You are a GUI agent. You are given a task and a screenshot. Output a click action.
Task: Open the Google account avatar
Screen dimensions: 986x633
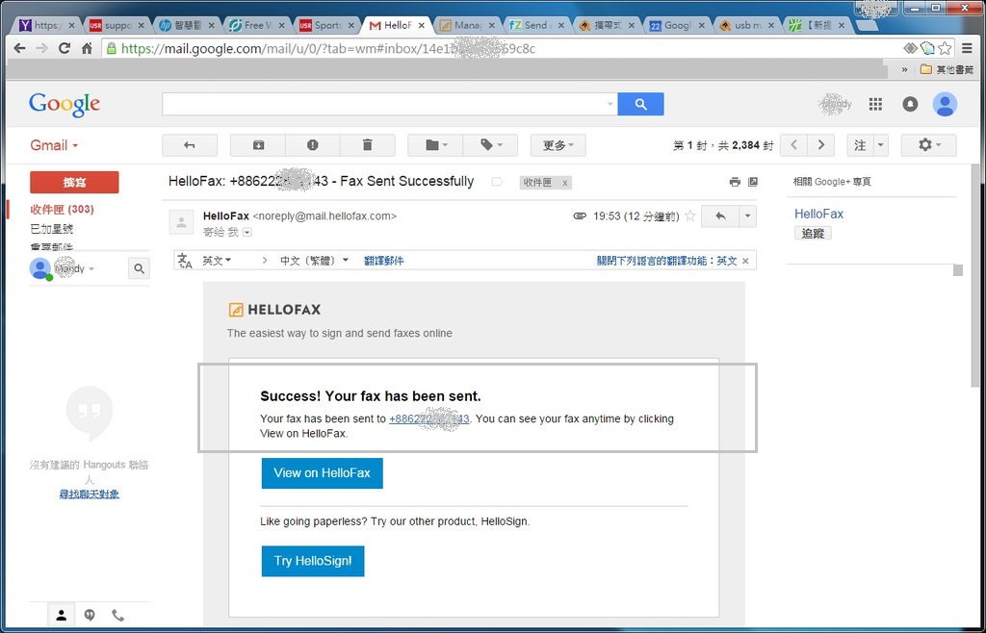pyautogui.click(x=945, y=104)
